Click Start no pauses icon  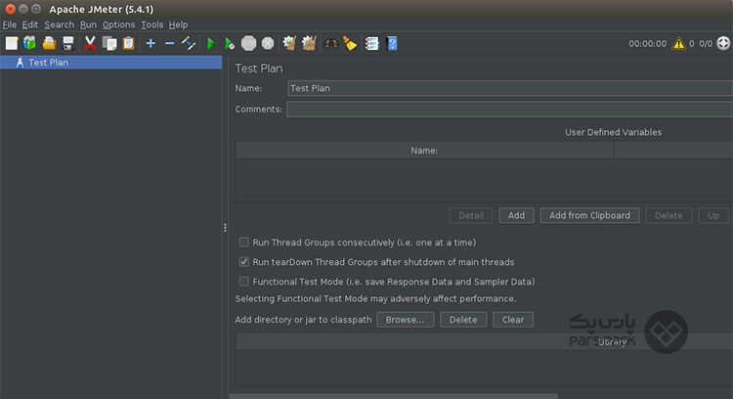pyautogui.click(x=229, y=43)
